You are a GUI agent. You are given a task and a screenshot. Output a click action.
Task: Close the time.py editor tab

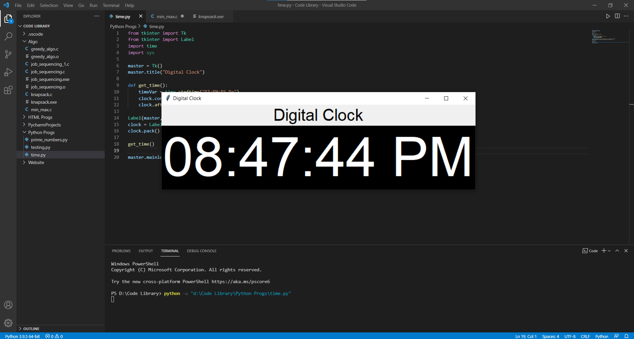(141, 16)
